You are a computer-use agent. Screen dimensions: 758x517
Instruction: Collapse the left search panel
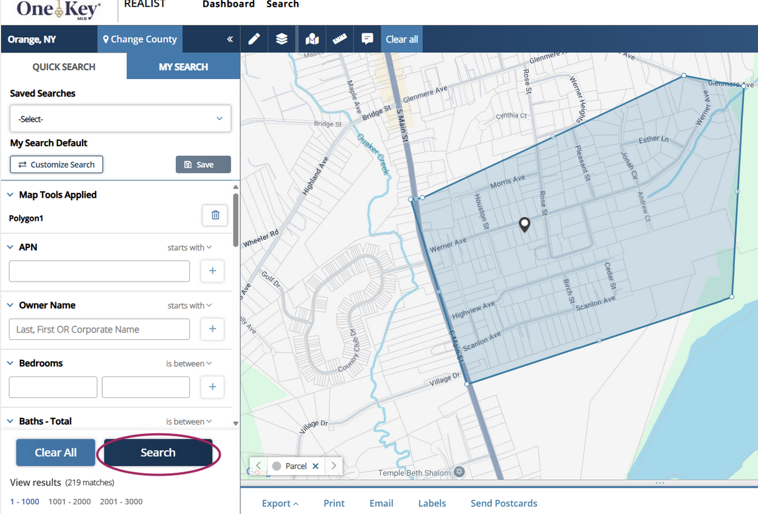click(230, 39)
